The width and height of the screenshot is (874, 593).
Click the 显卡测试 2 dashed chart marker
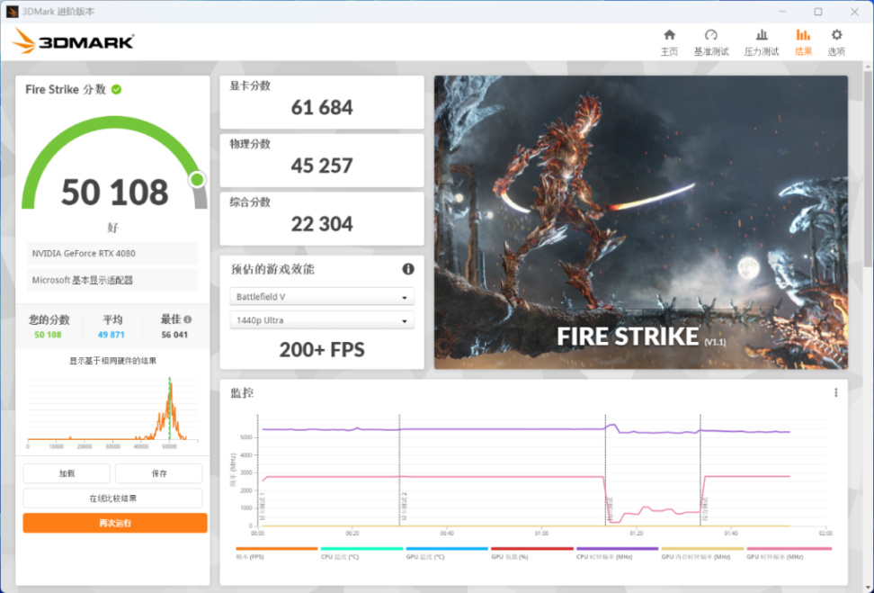coord(399,471)
